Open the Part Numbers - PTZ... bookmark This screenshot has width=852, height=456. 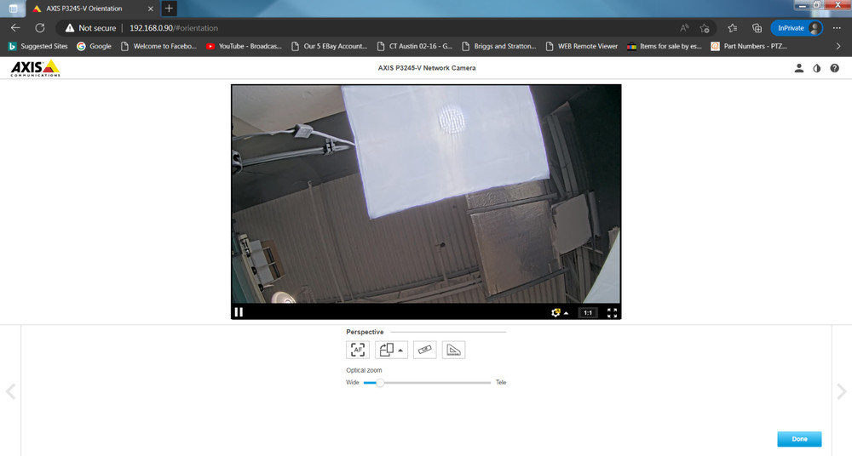click(x=749, y=46)
